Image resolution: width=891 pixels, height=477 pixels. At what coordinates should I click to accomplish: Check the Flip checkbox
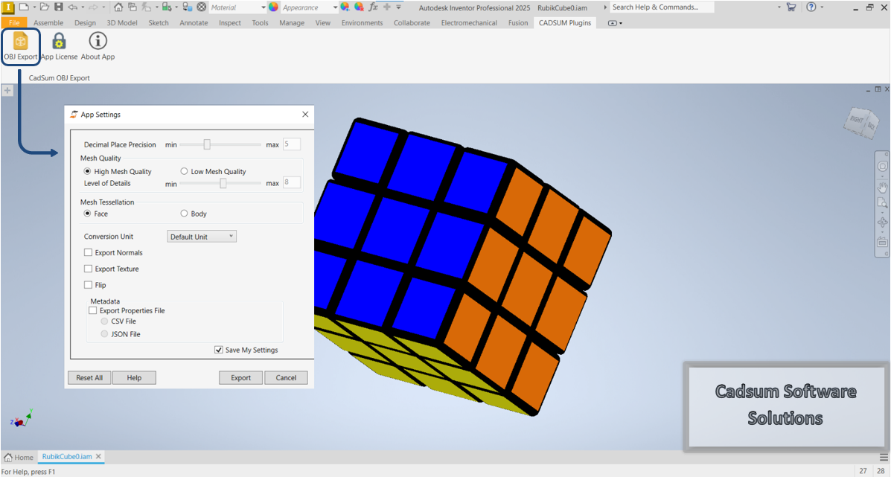(88, 284)
